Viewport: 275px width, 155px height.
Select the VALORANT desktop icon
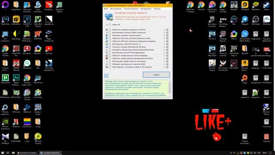pyautogui.click(x=234, y=64)
